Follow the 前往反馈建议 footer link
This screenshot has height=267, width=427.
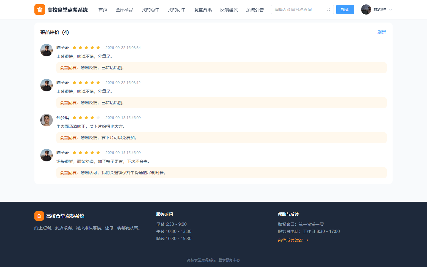(x=293, y=240)
